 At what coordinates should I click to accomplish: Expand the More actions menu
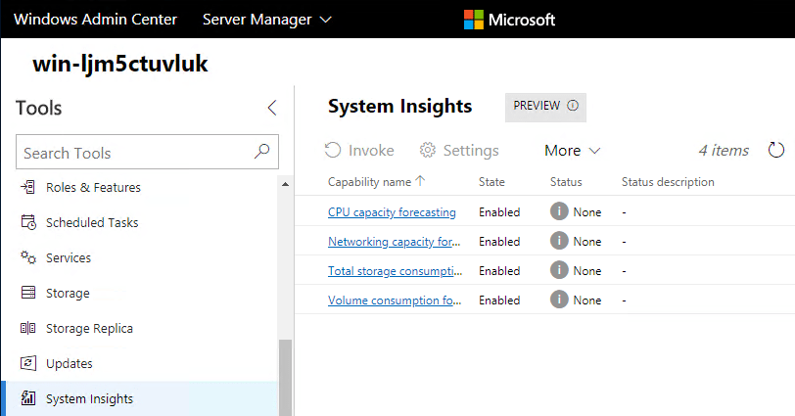(x=572, y=150)
